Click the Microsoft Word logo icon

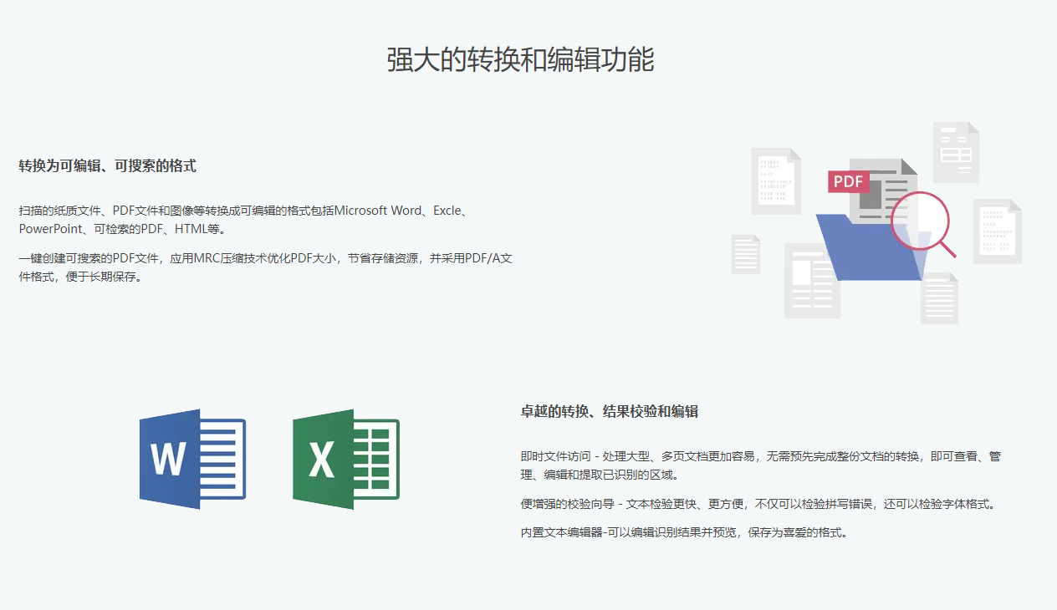tap(192, 459)
